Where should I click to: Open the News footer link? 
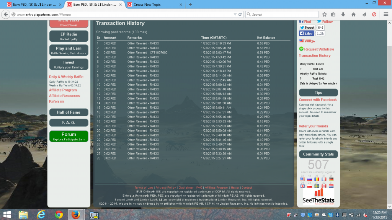235,188
